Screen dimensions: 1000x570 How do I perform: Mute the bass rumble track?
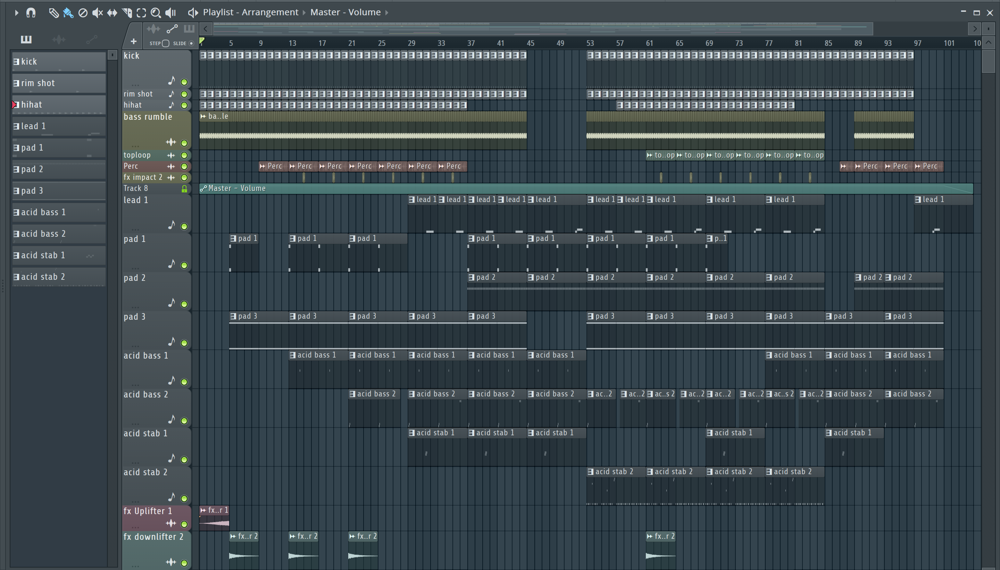pyautogui.click(x=184, y=143)
